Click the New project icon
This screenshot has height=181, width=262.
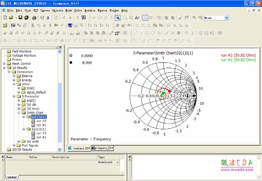point(5,18)
